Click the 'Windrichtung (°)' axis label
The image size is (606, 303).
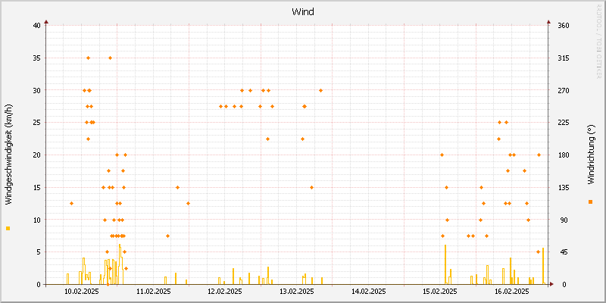click(x=590, y=155)
